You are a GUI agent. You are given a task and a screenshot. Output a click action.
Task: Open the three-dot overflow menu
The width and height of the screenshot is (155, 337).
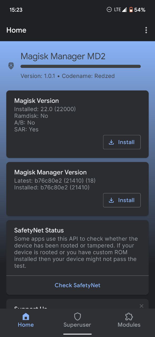[146, 30]
